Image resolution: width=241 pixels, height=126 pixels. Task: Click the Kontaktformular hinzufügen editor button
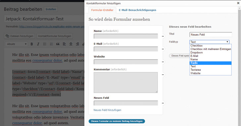(55, 36)
